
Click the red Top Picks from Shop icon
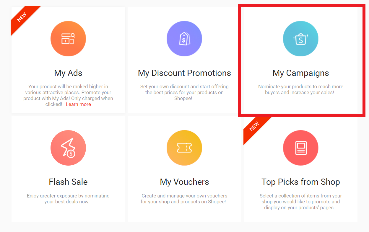[x=300, y=148]
